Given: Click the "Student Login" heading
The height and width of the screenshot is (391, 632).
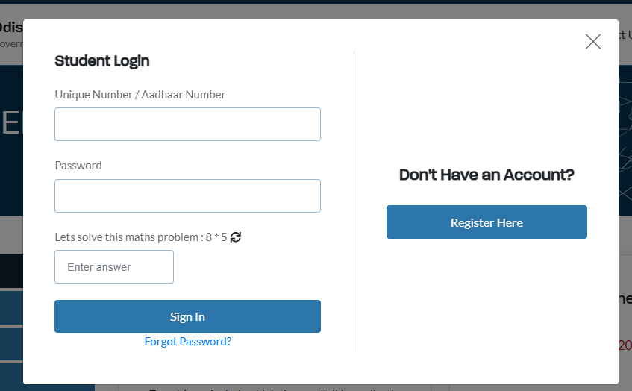Looking at the screenshot, I should coord(102,61).
